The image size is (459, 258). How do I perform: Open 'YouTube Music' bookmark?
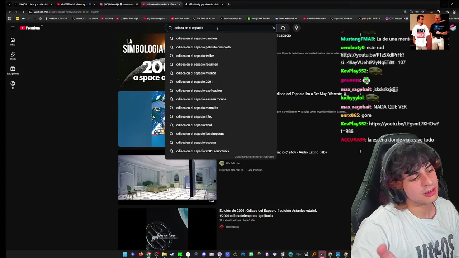point(180,18)
